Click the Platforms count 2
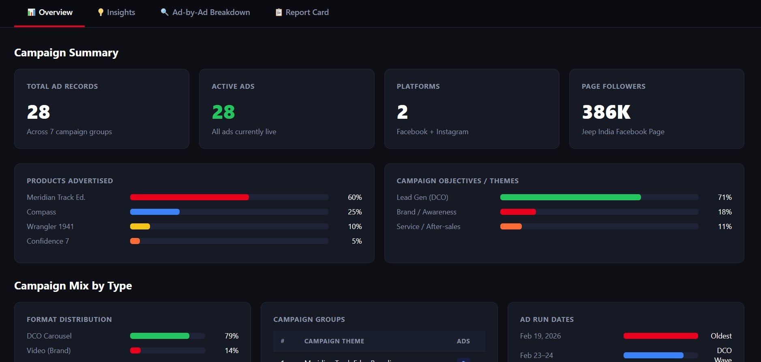This screenshot has height=362, width=761. tap(402, 112)
